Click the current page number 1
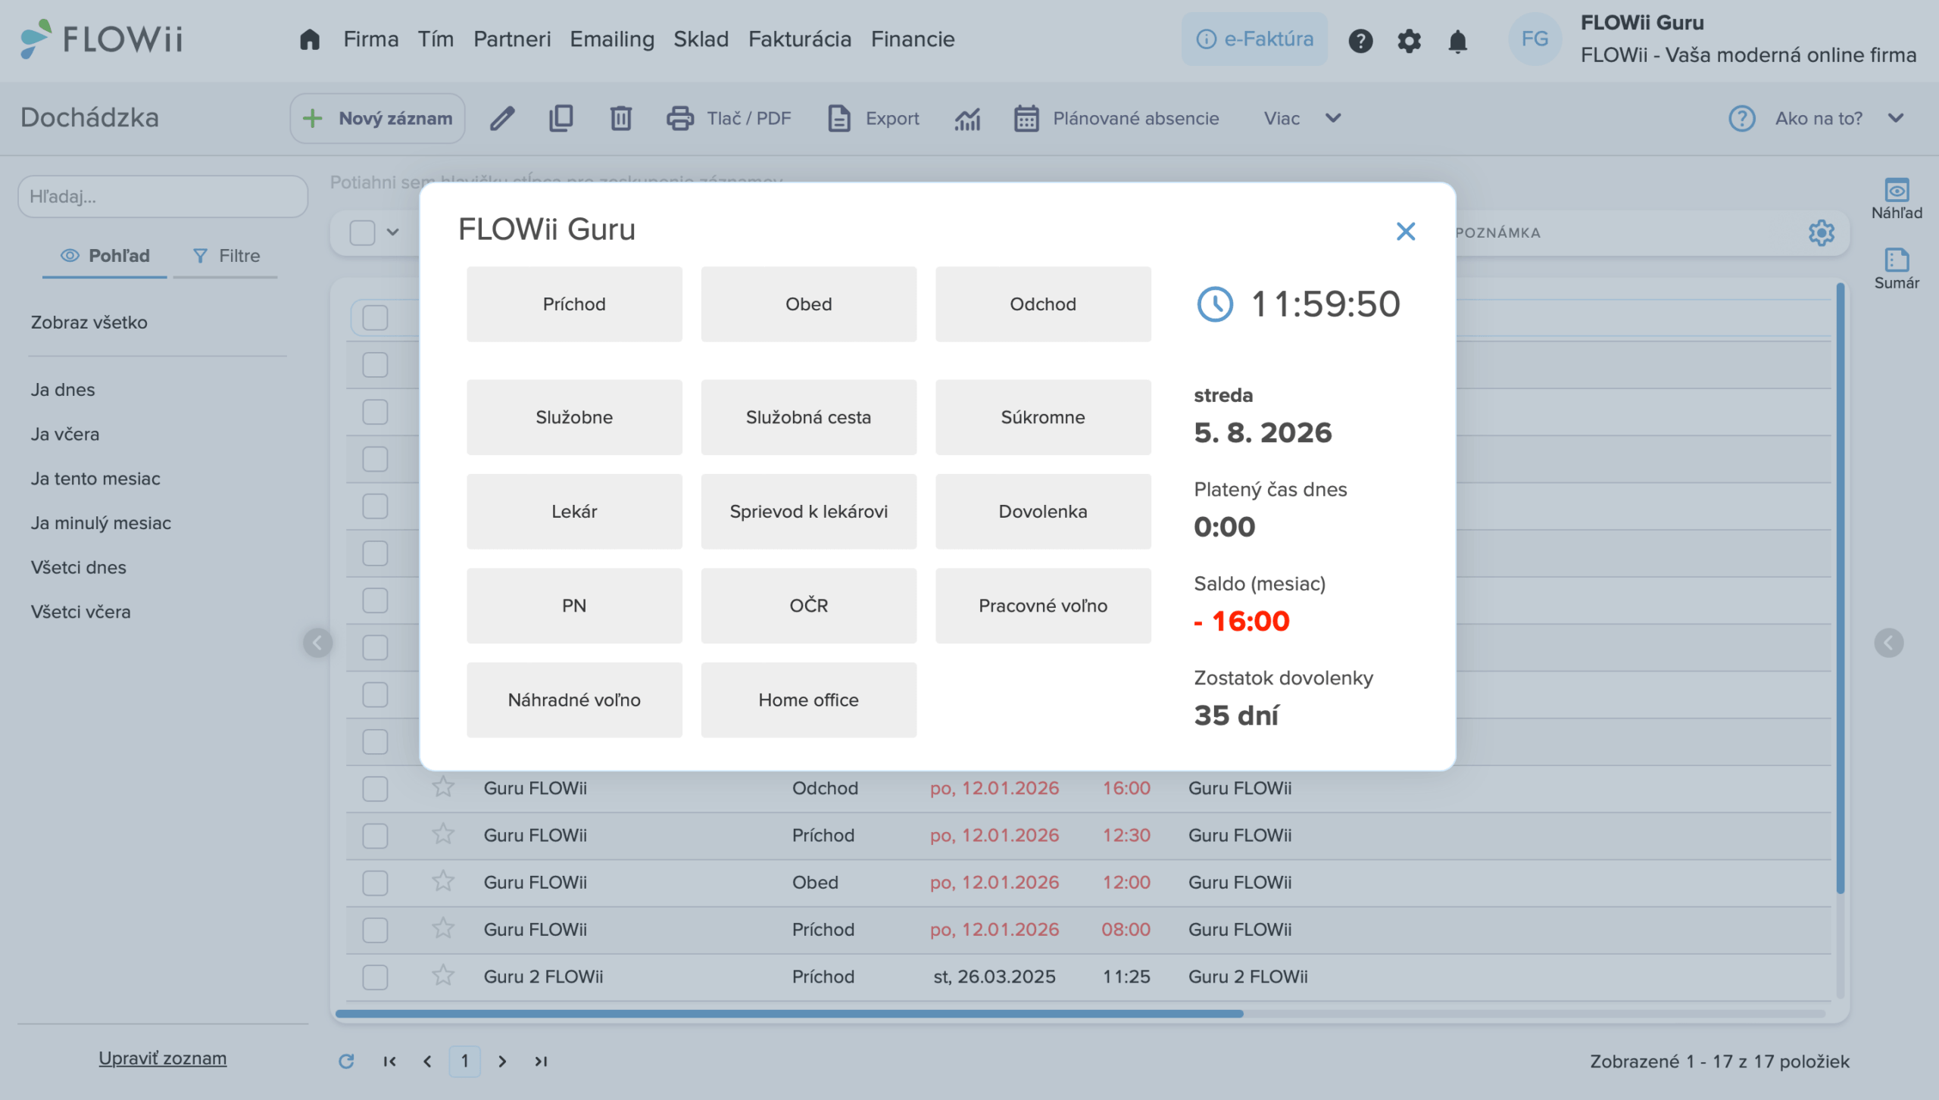1939x1100 pixels. (x=464, y=1061)
